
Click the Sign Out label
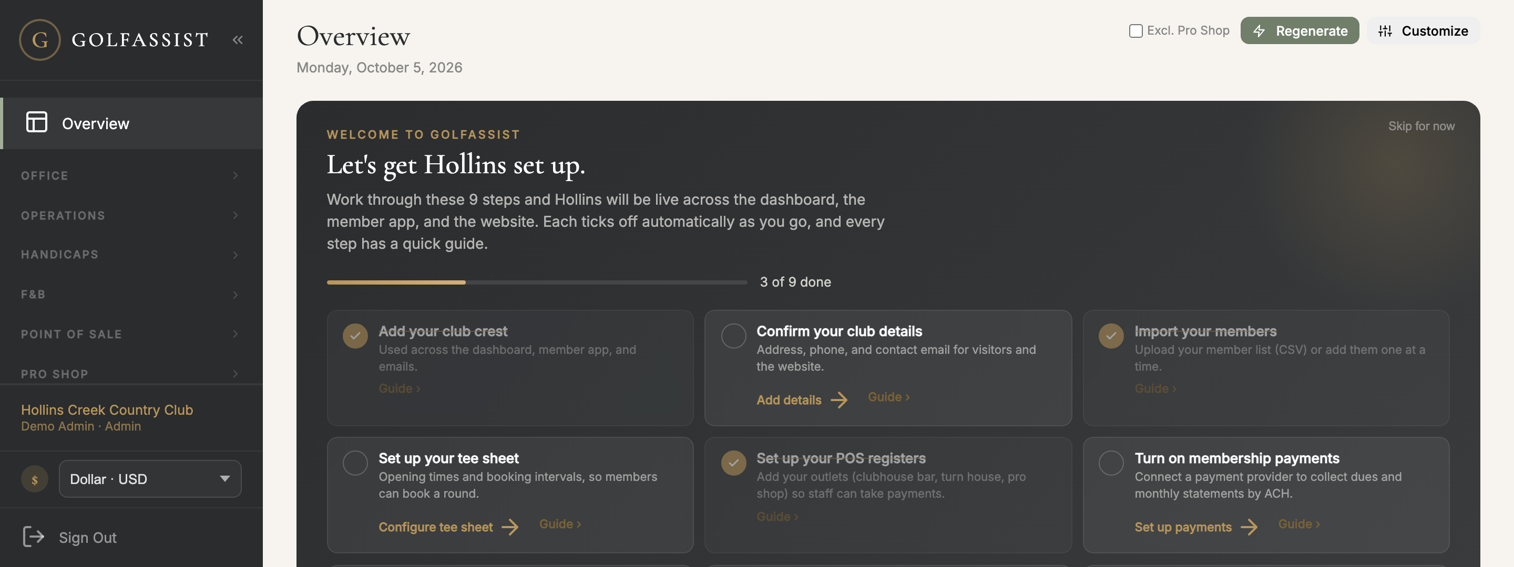coord(88,537)
